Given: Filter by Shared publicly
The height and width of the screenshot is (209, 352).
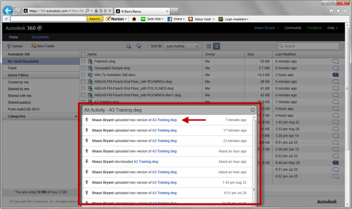Looking at the screenshot, I should click(x=19, y=102).
